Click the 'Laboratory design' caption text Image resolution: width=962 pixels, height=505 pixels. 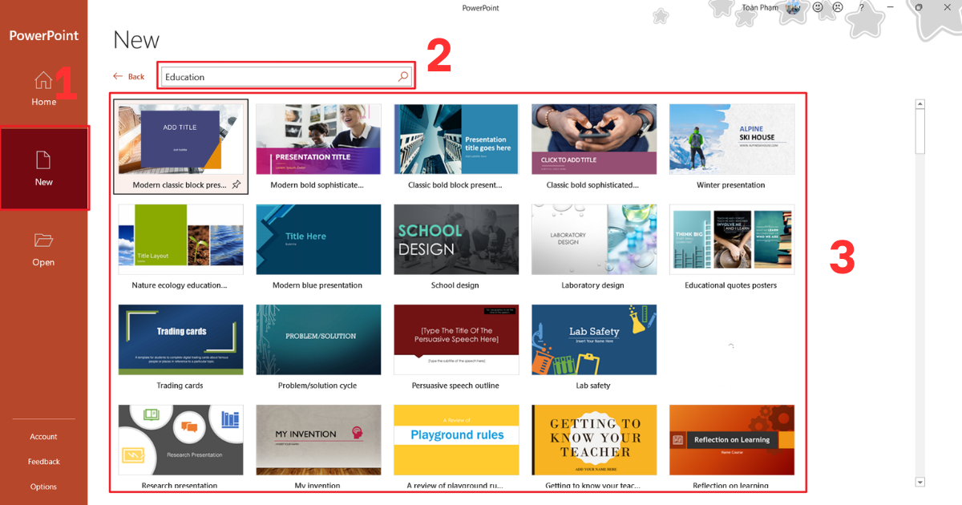click(x=593, y=285)
